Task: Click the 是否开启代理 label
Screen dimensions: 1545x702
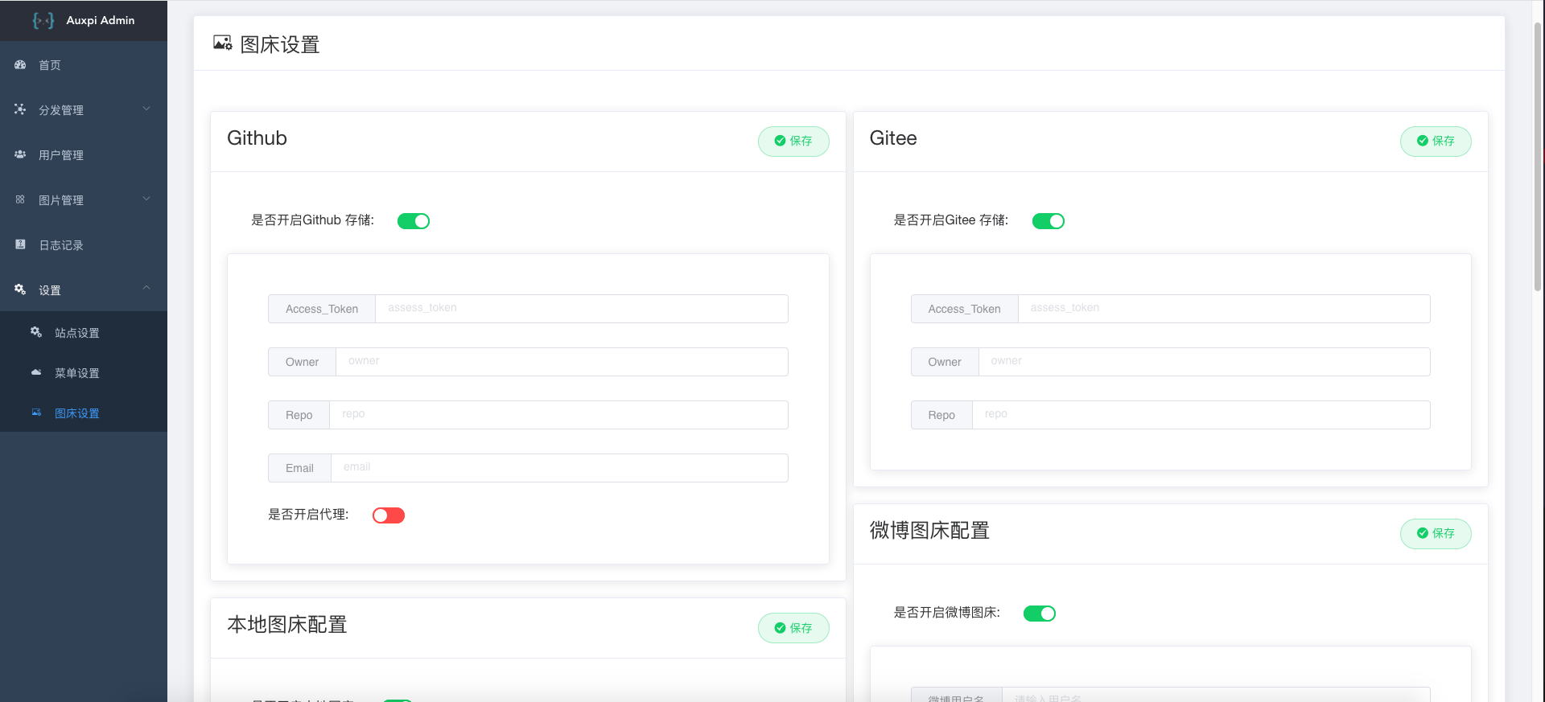Action: [308, 515]
